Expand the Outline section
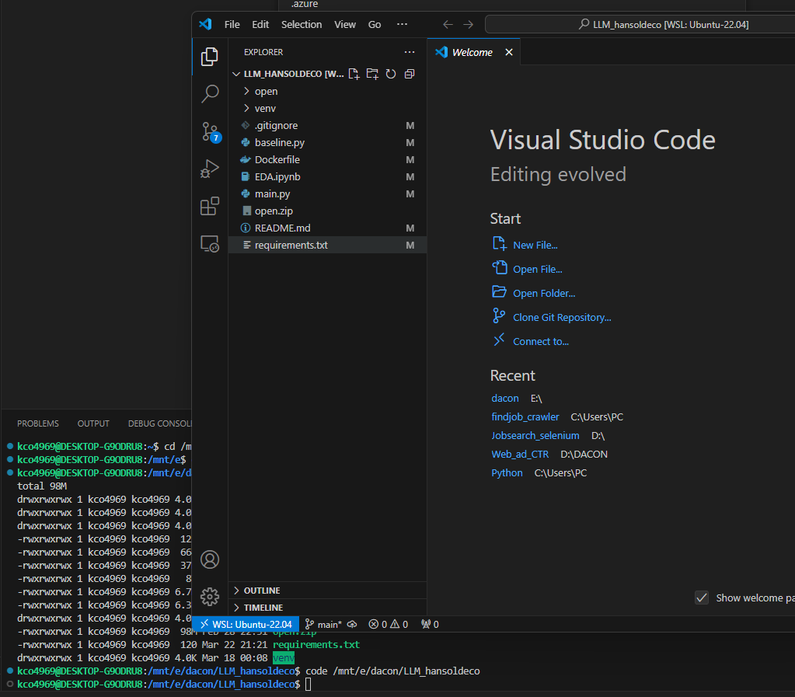This screenshot has width=795, height=697. 327,591
